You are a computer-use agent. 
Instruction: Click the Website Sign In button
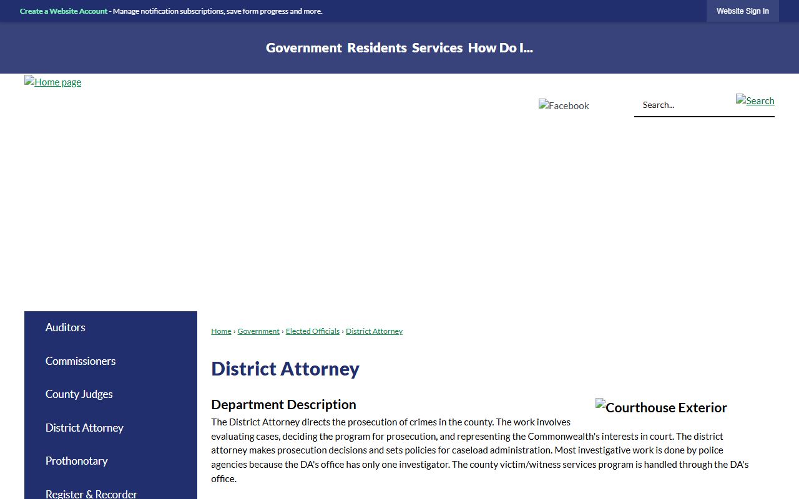tap(743, 11)
